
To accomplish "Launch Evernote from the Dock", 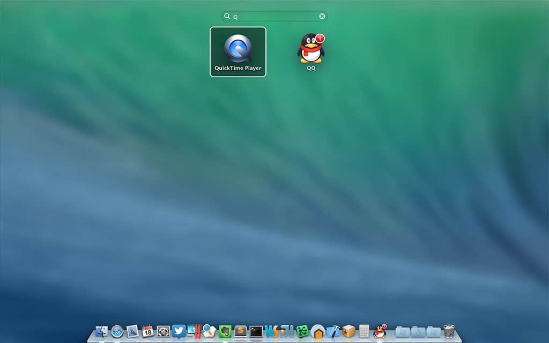I will click(x=225, y=331).
